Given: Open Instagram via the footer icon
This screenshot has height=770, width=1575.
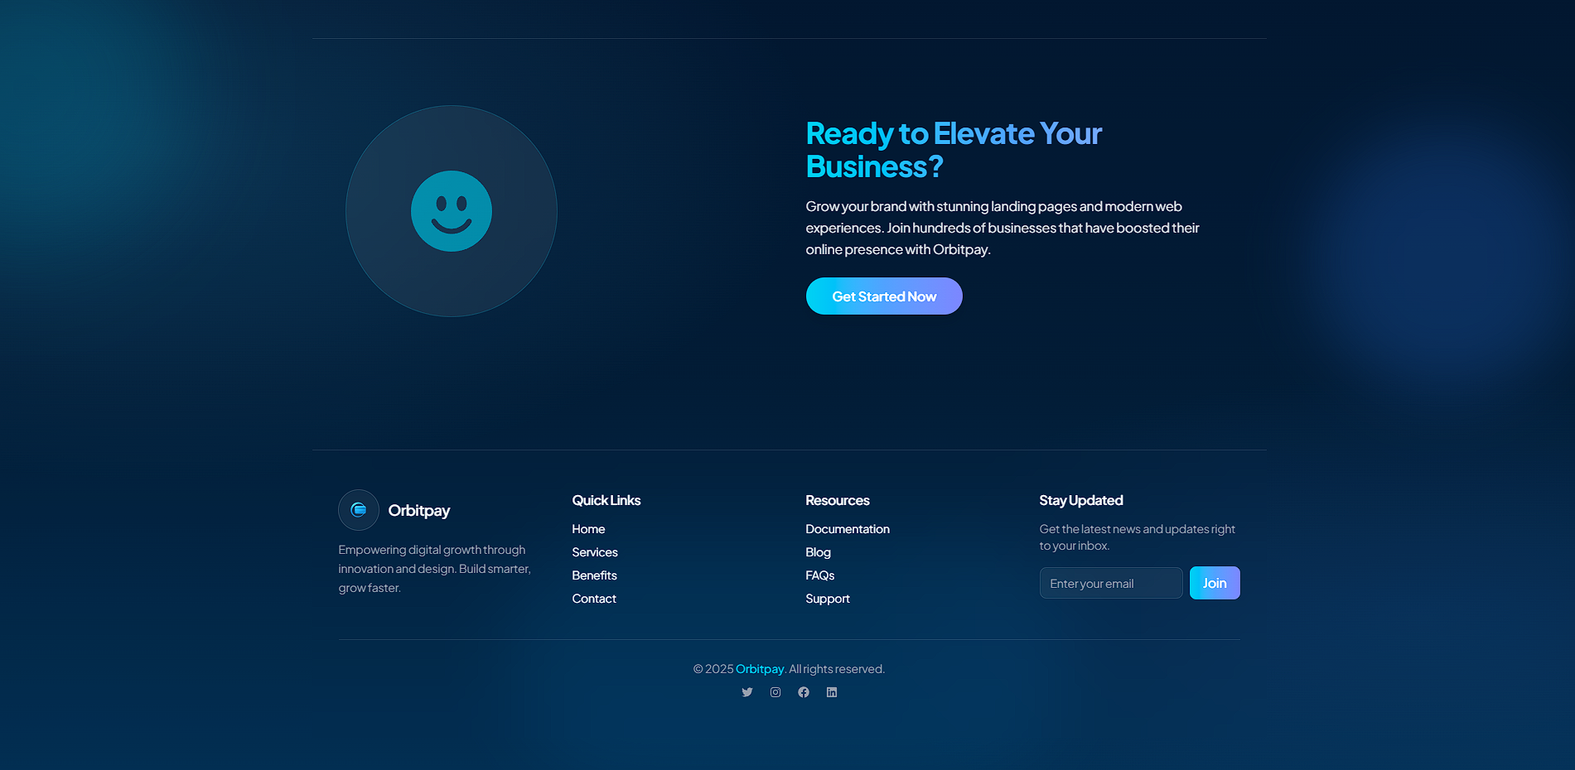Looking at the screenshot, I should 775,692.
